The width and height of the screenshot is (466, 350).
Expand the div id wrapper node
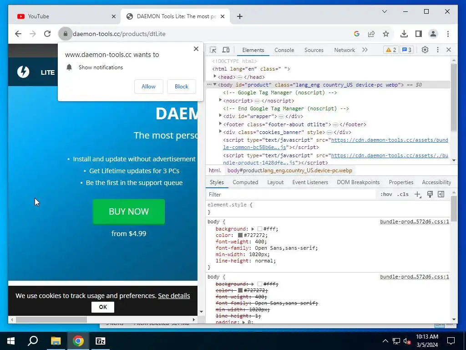click(x=220, y=115)
